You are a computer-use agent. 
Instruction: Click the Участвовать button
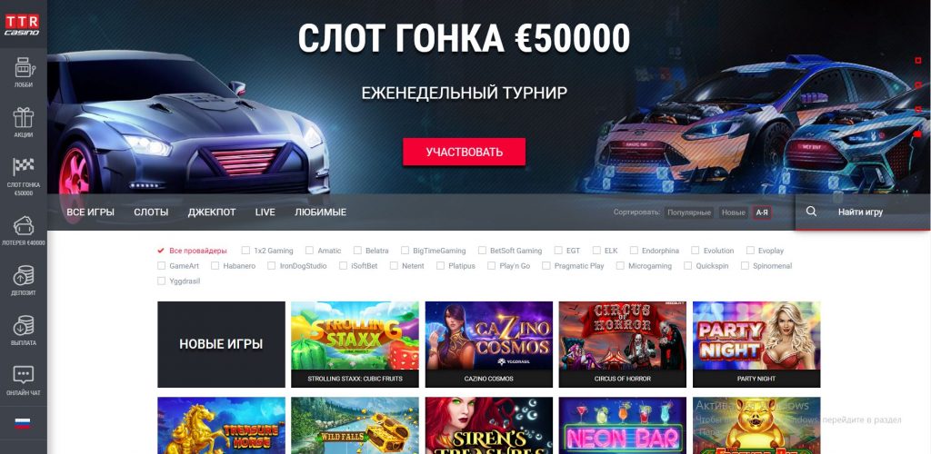pyautogui.click(x=464, y=152)
